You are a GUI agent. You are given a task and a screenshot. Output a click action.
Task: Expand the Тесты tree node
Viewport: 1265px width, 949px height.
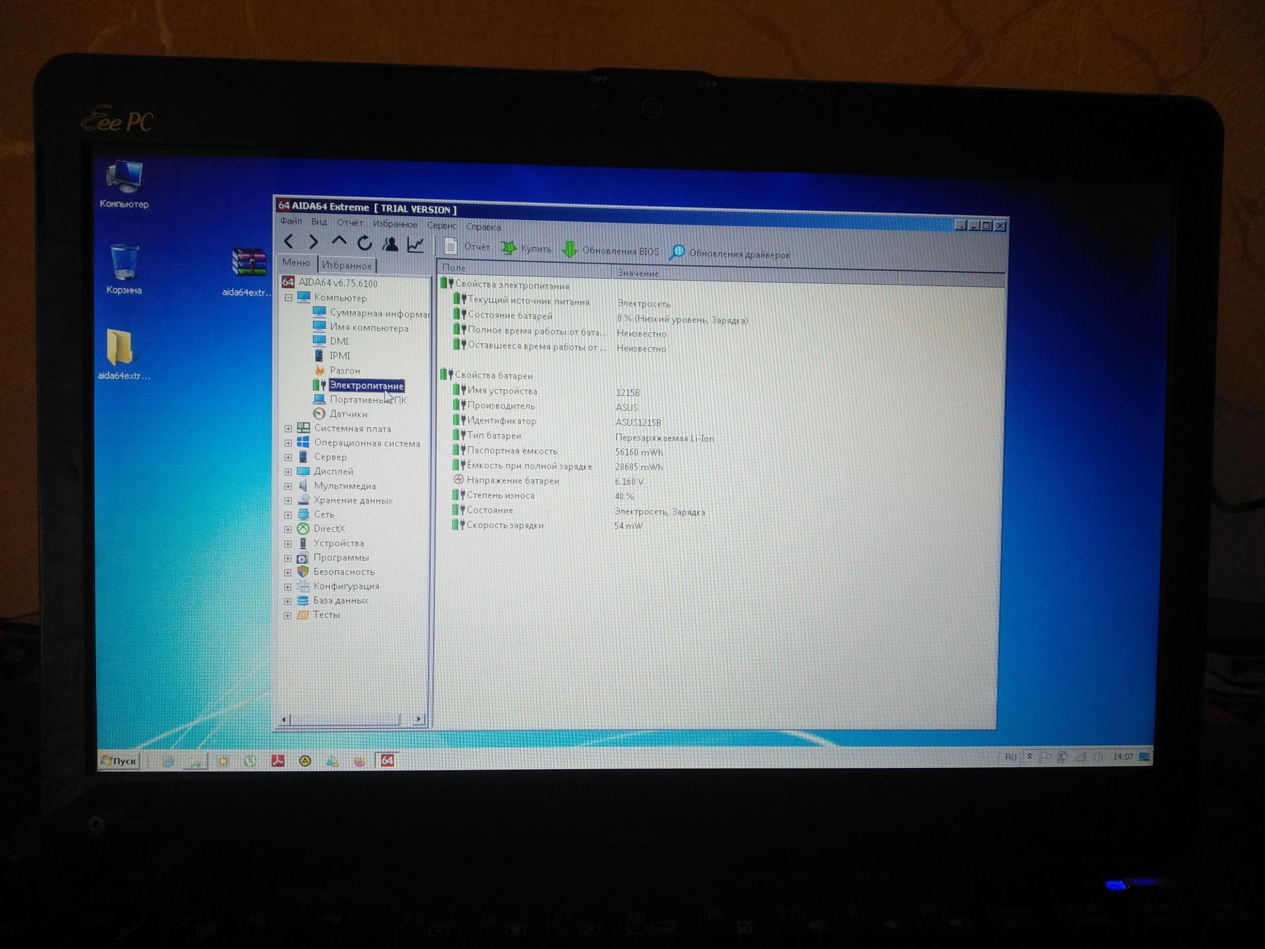click(288, 616)
